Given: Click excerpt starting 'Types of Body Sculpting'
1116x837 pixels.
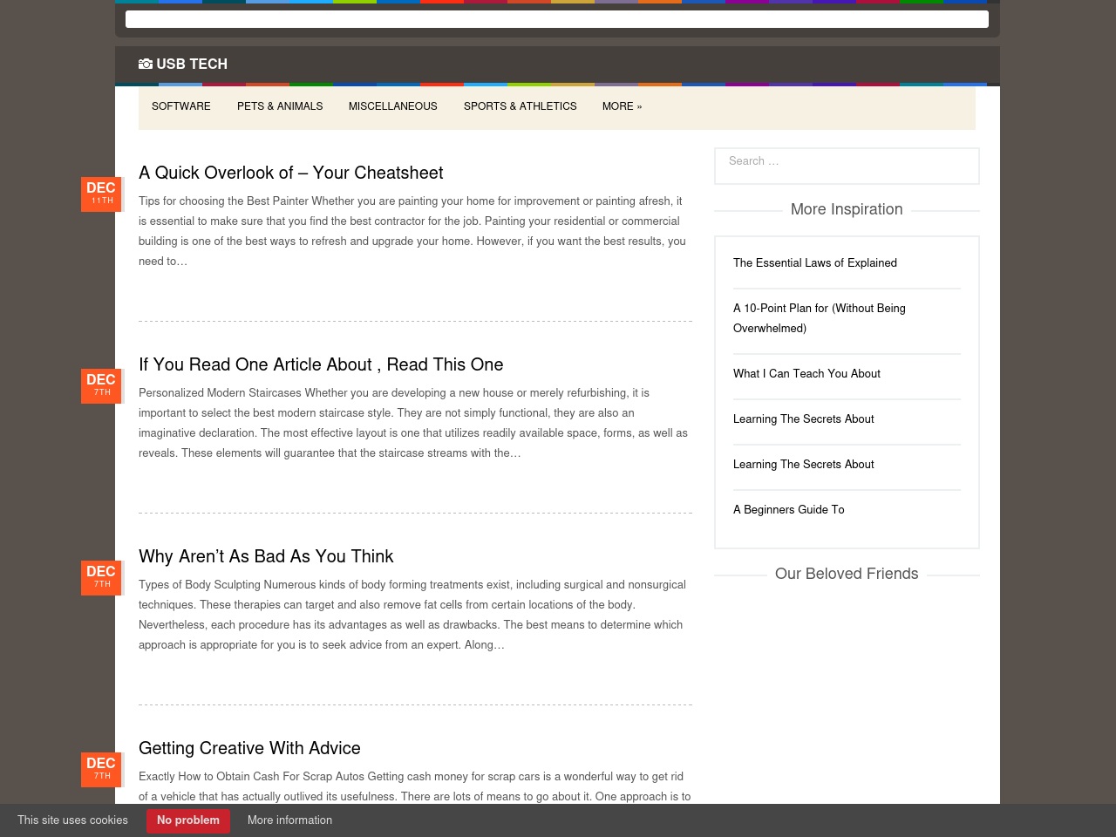Looking at the screenshot, I should pyautogui.click(x=412, y=615).
